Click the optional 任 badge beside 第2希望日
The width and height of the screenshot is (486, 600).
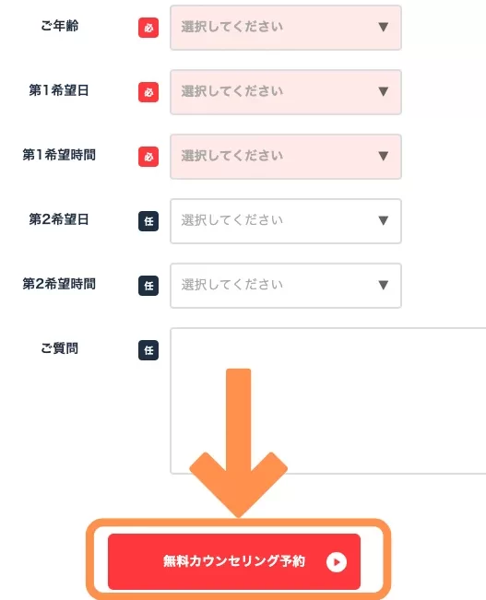pos(148,221)
